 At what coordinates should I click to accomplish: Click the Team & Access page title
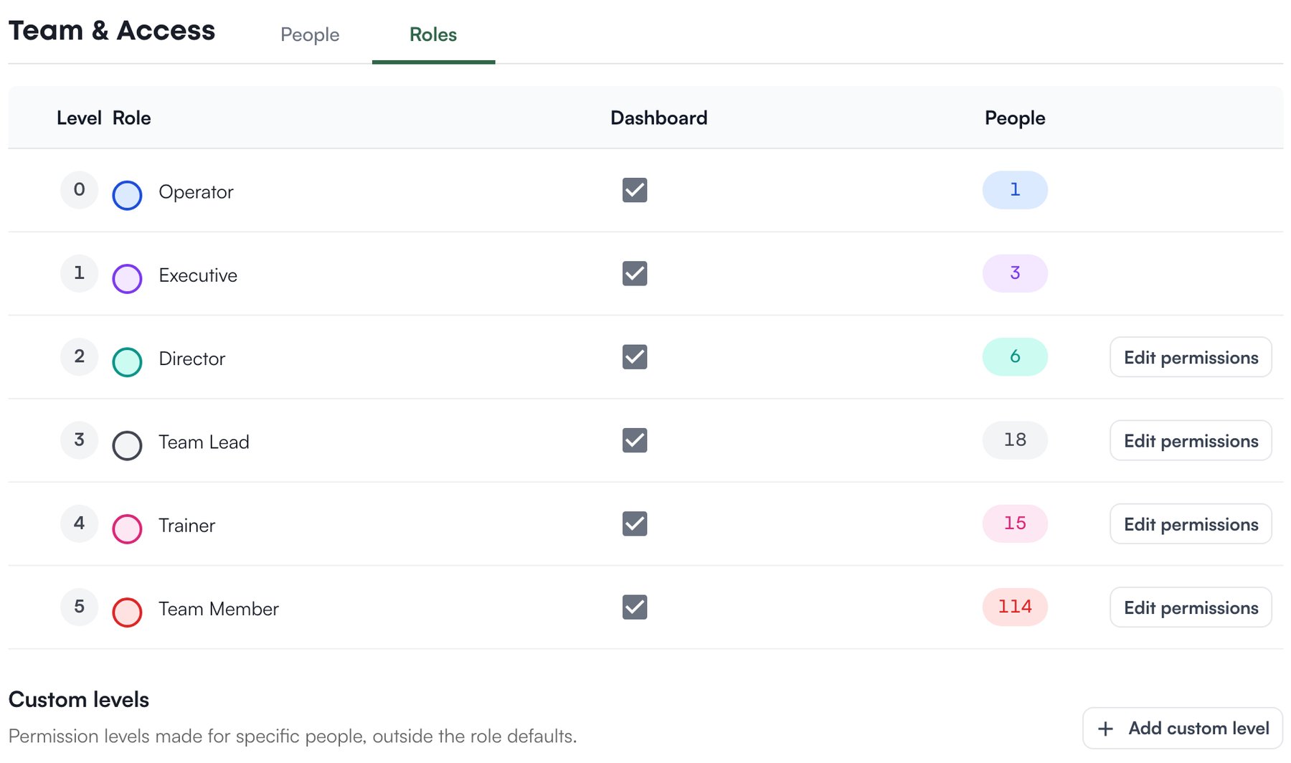click(112, 30)
